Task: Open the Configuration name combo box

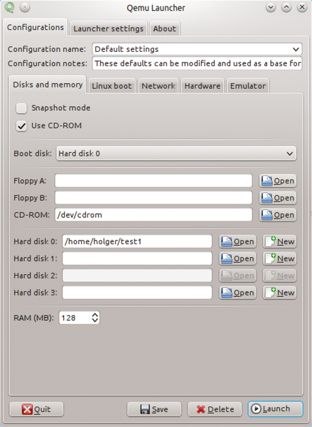Action: coord(197,49)
